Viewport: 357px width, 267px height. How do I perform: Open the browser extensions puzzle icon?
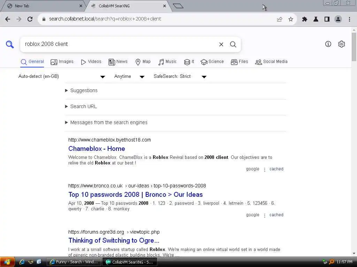[x=305, y=19]
